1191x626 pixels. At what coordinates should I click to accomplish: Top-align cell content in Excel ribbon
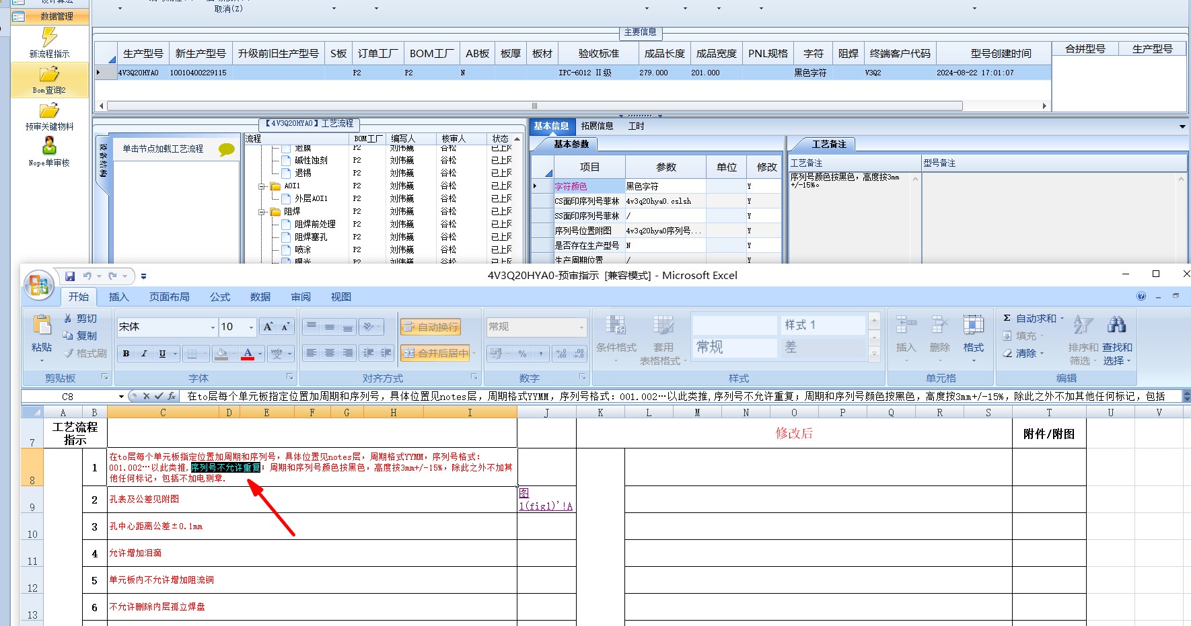pos(311,327)
